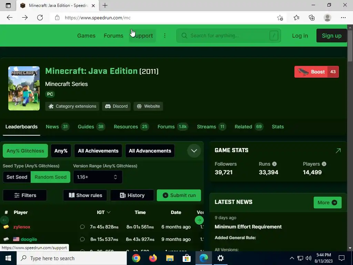
Task: Click the browser address bar
Action: click(167, 18)
